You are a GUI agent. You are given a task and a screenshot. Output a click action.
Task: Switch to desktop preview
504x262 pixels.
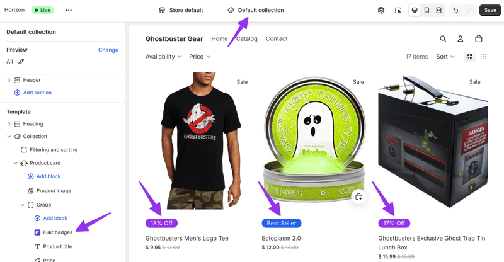tap(415, 10)
